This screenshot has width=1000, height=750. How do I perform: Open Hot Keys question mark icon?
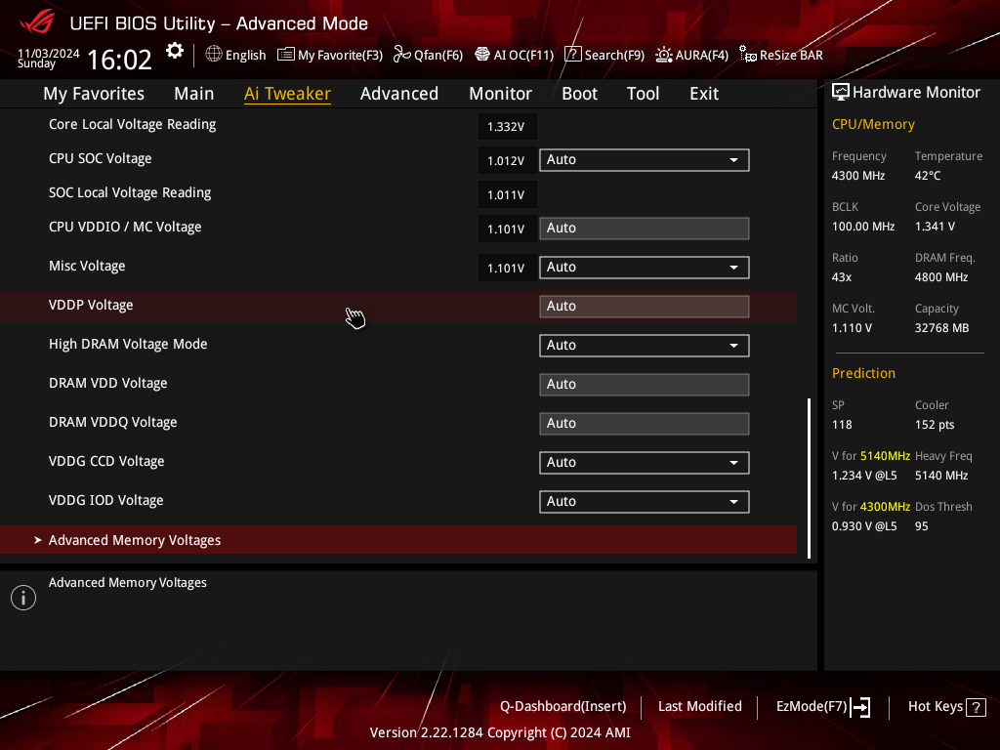[x=976, y=707]
